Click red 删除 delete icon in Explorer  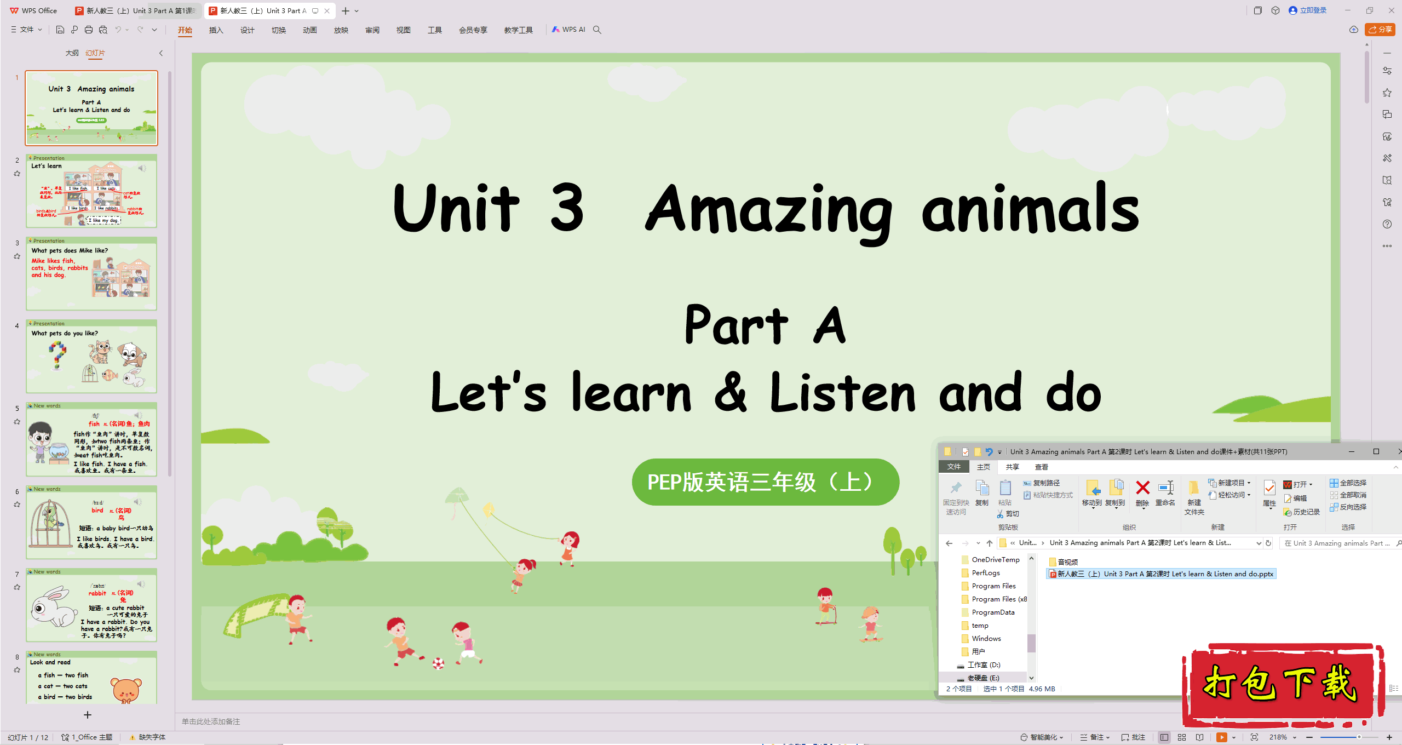coord(1142,493)
